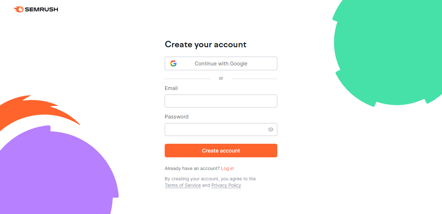Open the Log in link
The width and height of the screenshot is (442, 214).
227,168
